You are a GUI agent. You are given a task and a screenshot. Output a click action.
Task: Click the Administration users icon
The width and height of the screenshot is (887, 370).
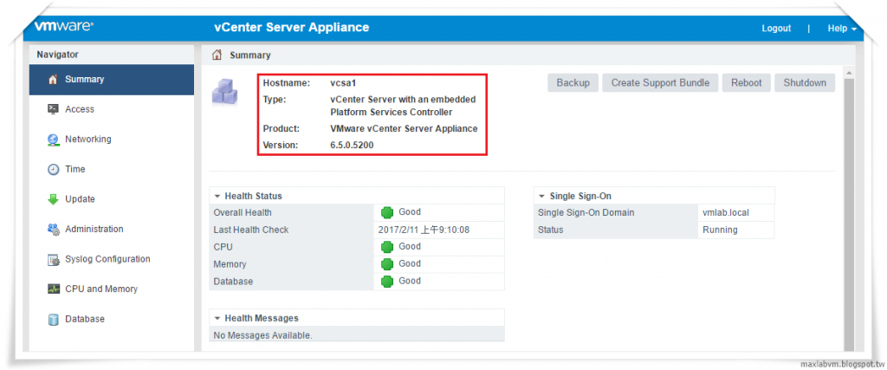pos(53,229)
